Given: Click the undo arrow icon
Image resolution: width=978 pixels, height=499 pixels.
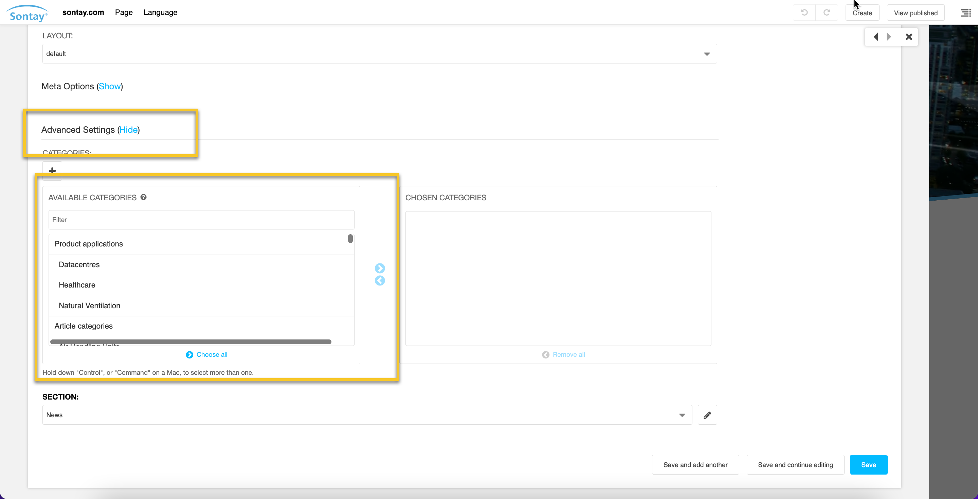Looking at the screenshot, I should point(804,13).
